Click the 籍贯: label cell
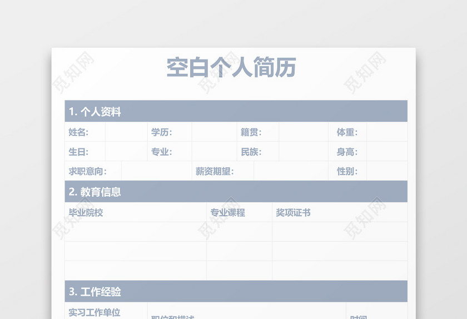Screen dimensions: 467x319 [257, 132]
